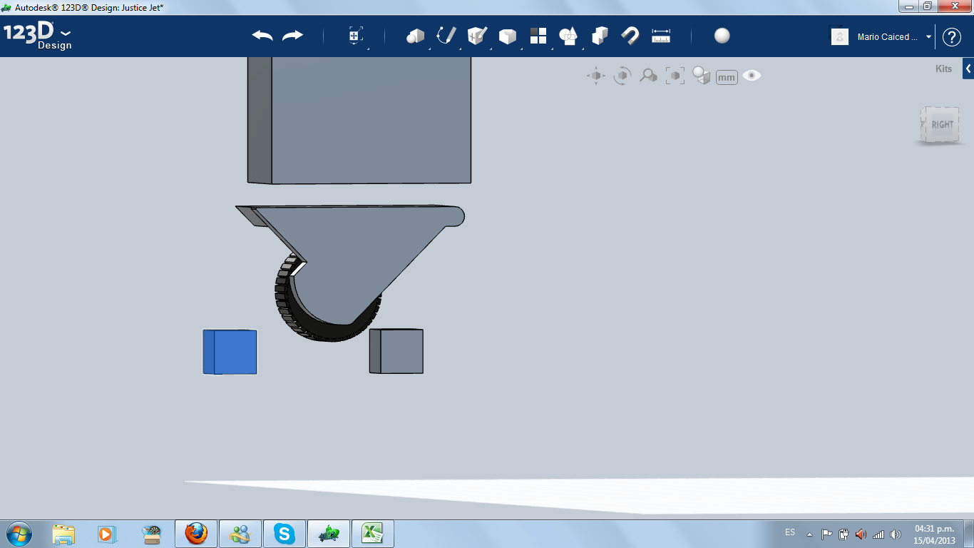The width and height of the screenshot is (974, 548).
Task: Open the Help question mark button
Action: pyautogui.click(x=952, y=37)
